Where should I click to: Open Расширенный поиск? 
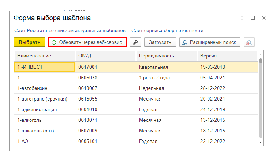pos(210,42)
